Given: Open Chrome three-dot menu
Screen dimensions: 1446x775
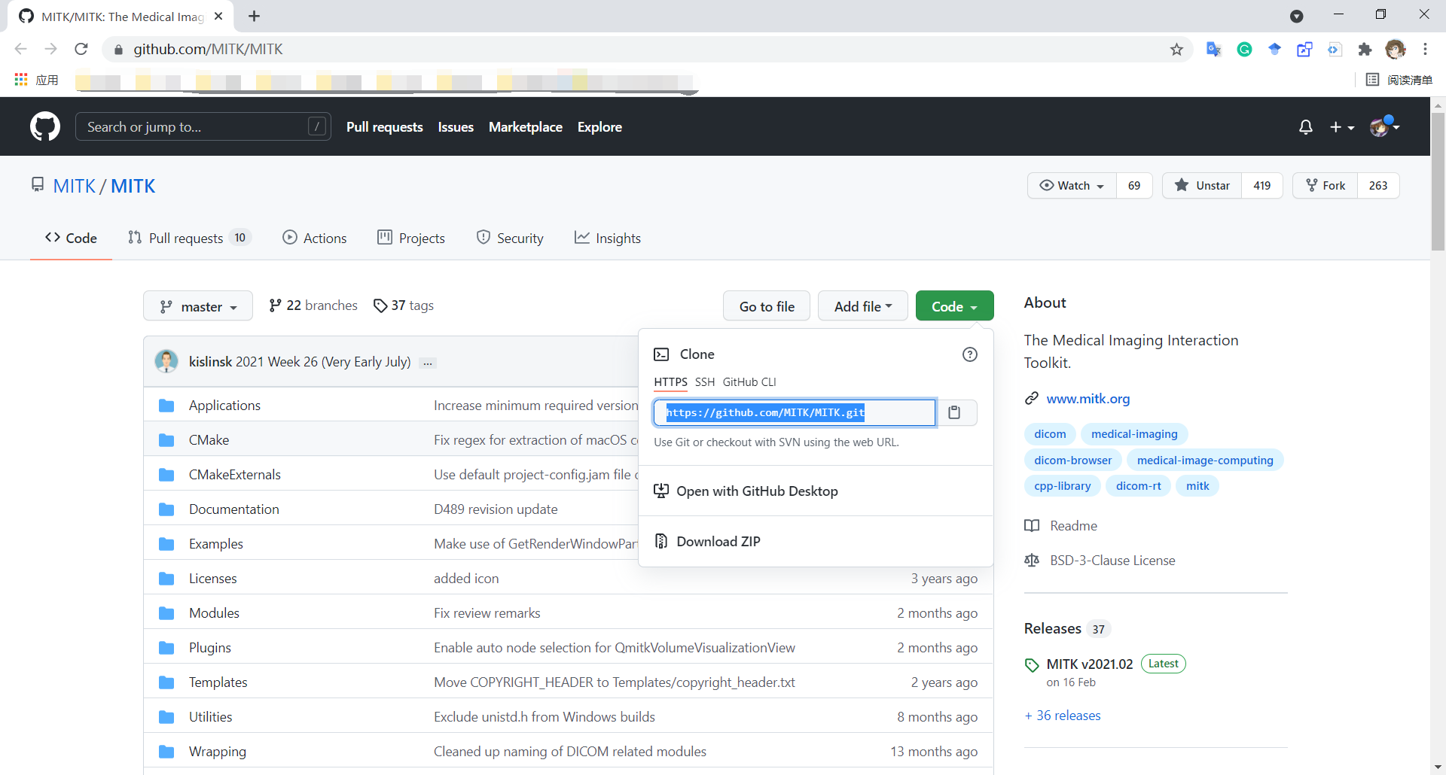Looking at the screenshot, I should point(1425,50).
